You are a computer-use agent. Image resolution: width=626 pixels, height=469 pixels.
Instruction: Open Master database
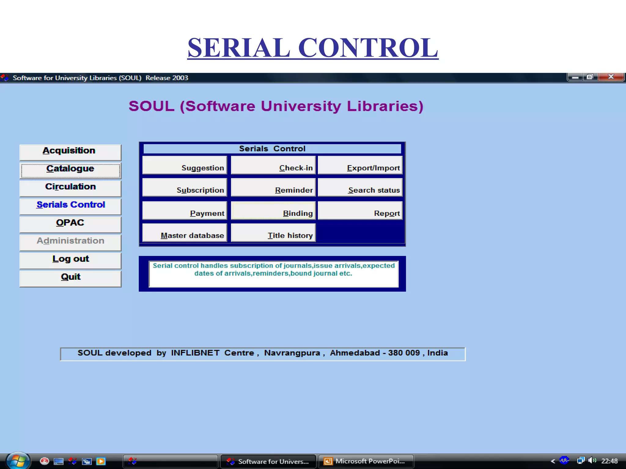[185, 233]
